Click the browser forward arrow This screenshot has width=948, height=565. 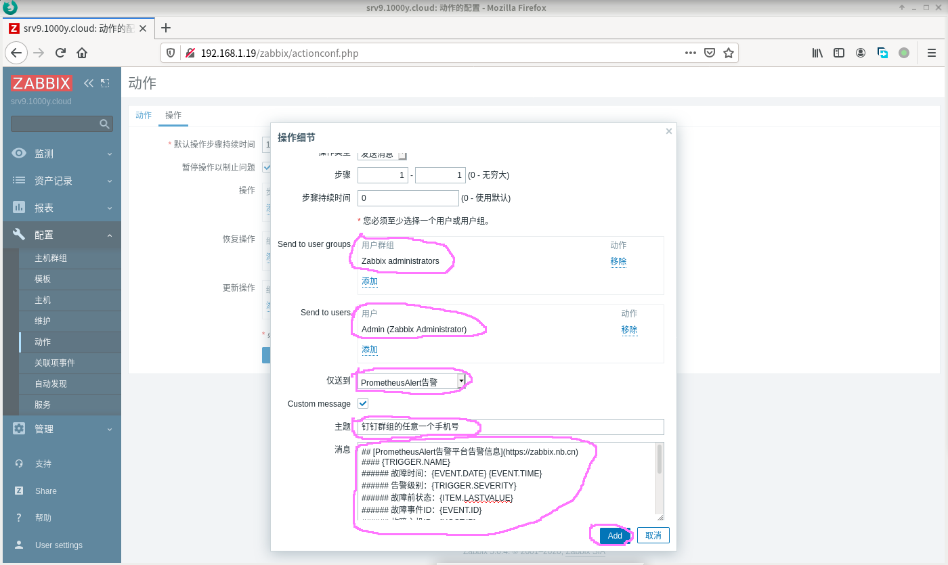click(x=39, y=53)
